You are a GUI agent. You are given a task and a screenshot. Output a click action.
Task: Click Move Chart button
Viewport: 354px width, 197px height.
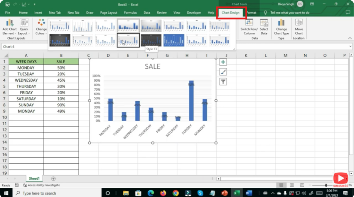[x=299, y=27]
